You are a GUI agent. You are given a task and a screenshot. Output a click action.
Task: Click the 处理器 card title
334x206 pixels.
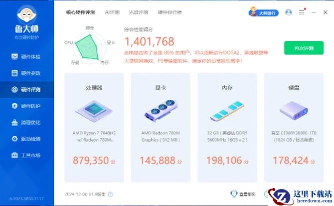pos(94,88)
